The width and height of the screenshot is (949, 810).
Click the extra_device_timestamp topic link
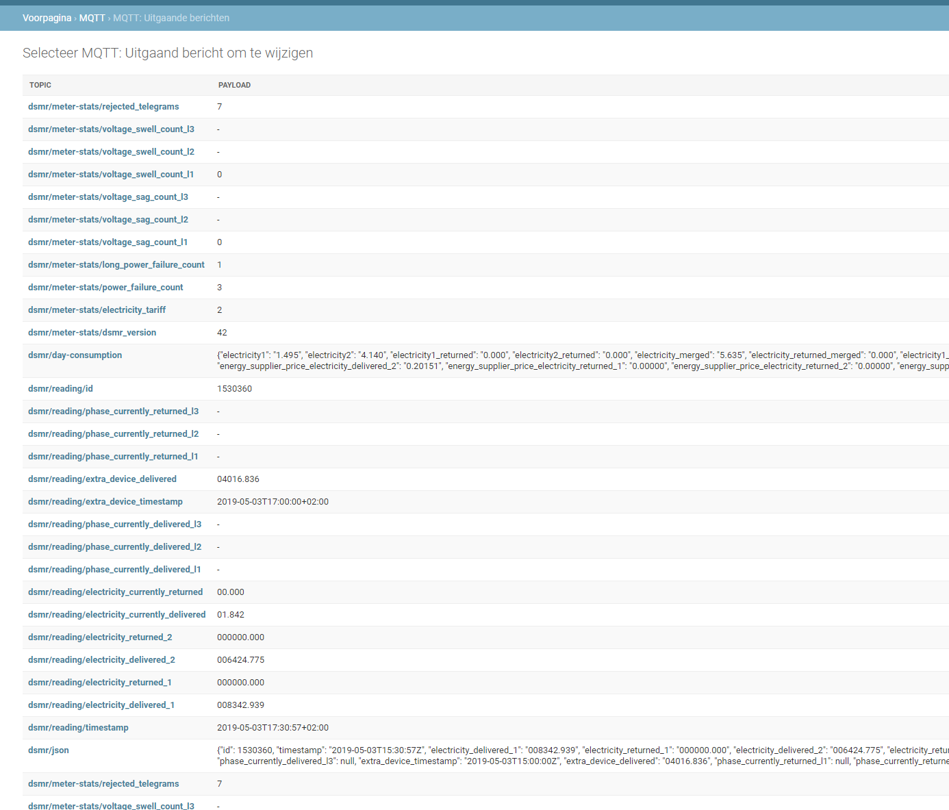[105, 502]
